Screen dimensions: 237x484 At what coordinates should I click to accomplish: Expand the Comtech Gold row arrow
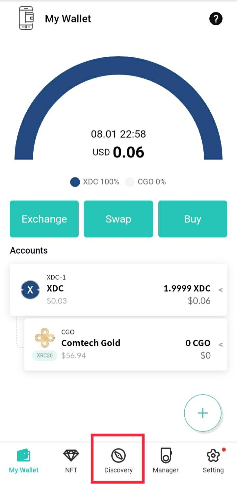[221, 345]
